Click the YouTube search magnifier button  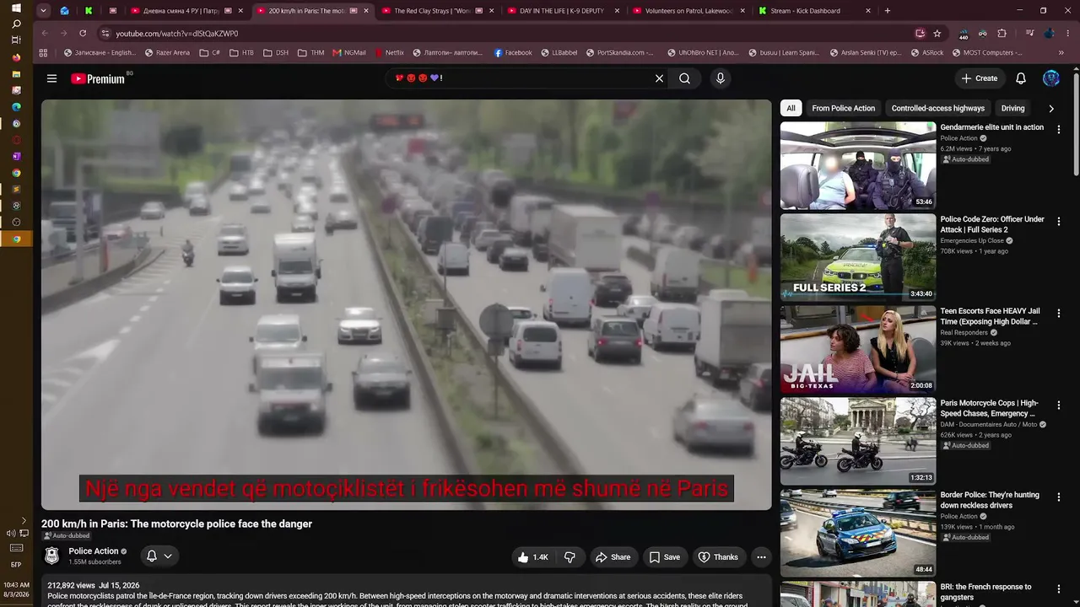coord(684,78)
